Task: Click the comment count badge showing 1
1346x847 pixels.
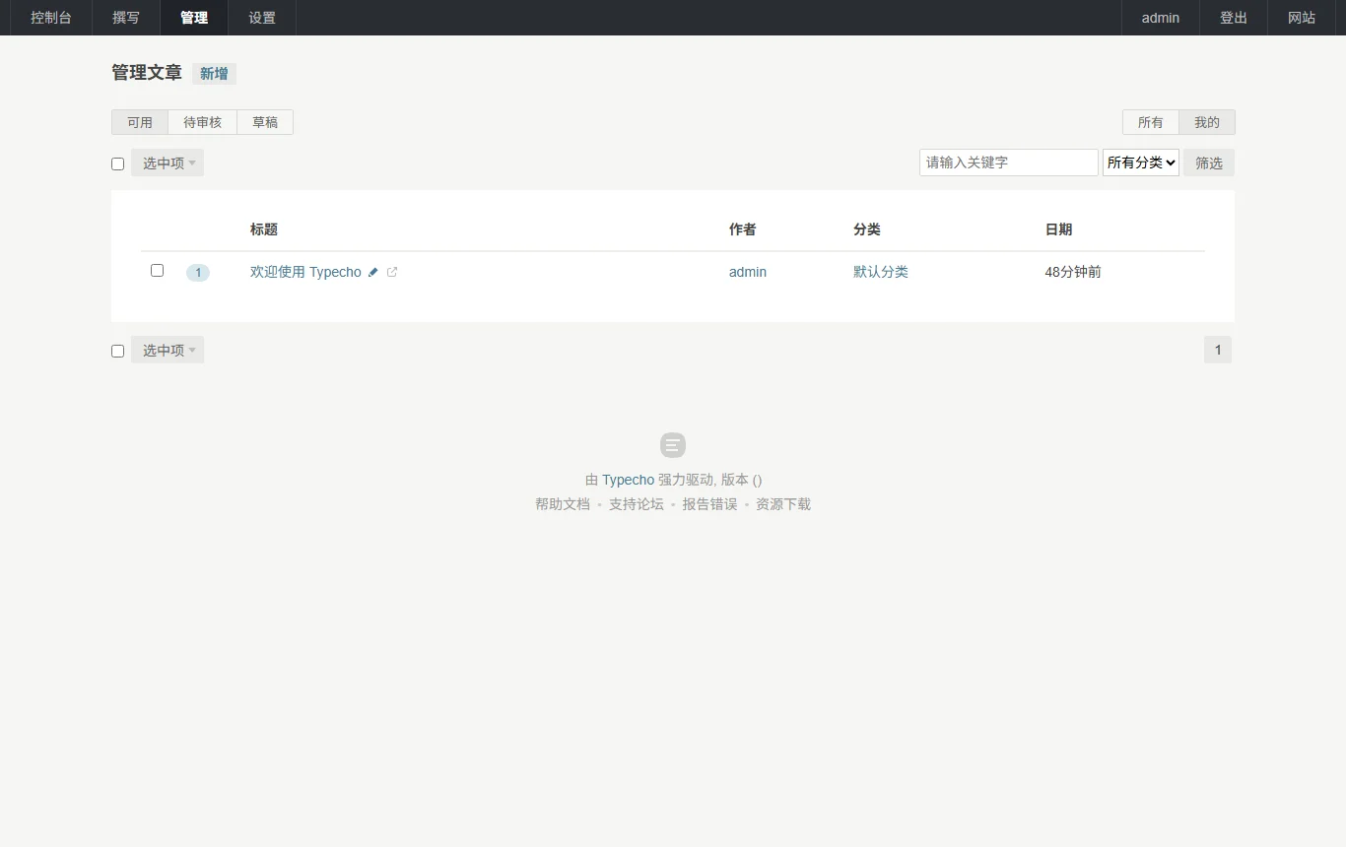Action: [198, 273]
